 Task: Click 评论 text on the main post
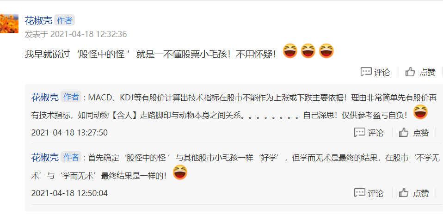382,72
